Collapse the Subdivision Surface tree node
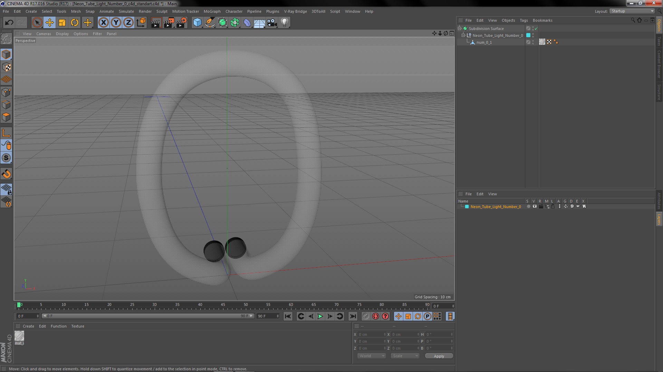 460,29
